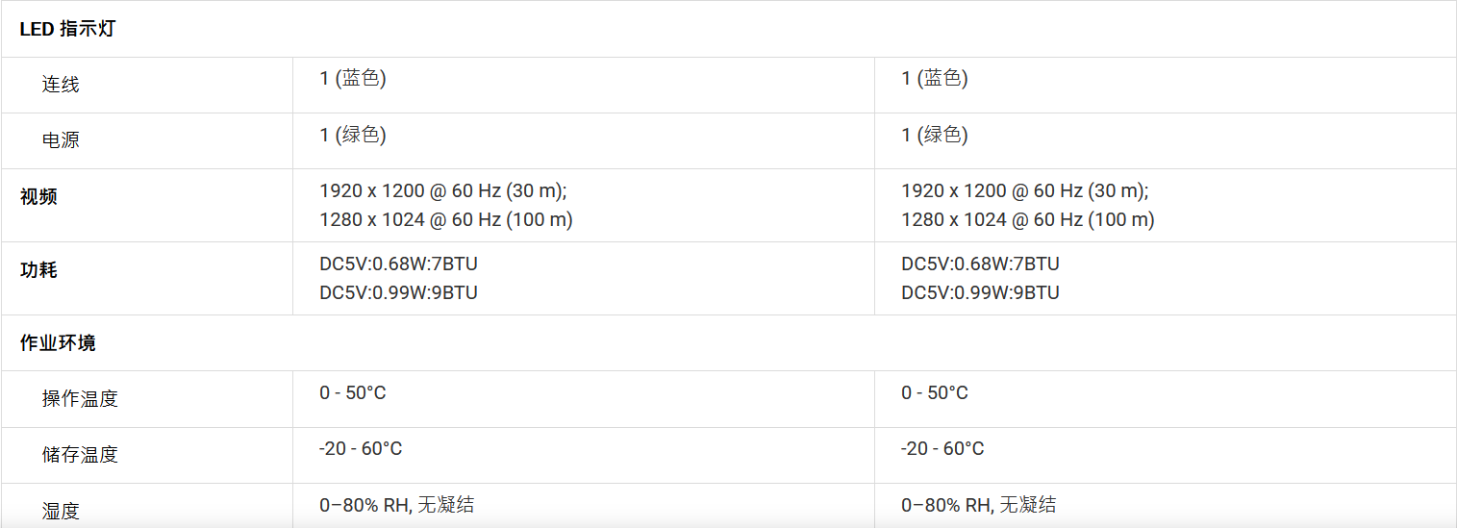The image size is (1457, 528).
Task: Click 1 (绿色) in the second product column
Action: pos(935,135)
